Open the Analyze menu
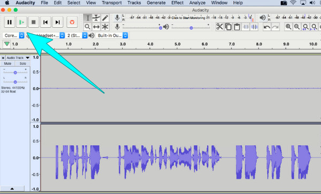The width and height of the screenshot is (321, 194). 197,3
